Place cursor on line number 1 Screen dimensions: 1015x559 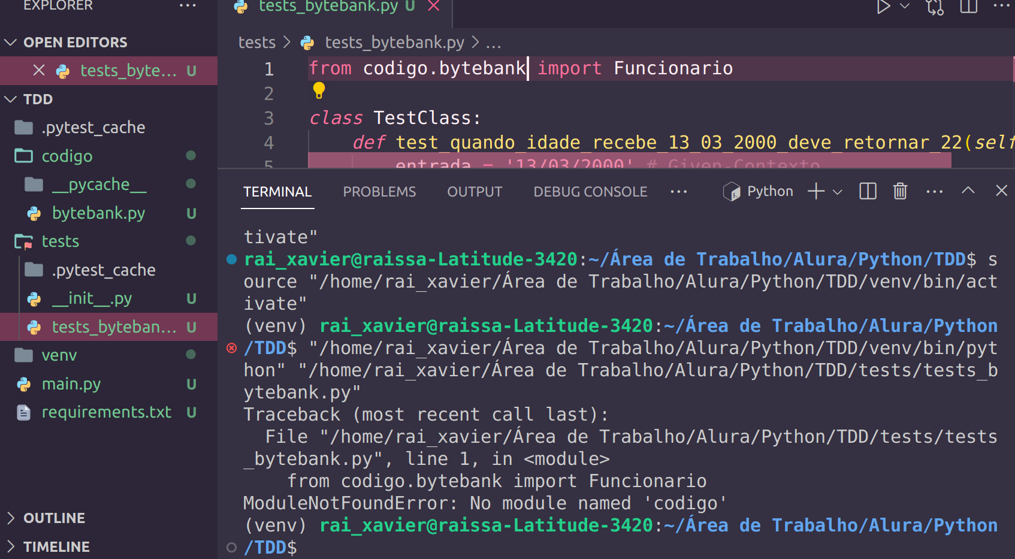[x=269, y=68]
